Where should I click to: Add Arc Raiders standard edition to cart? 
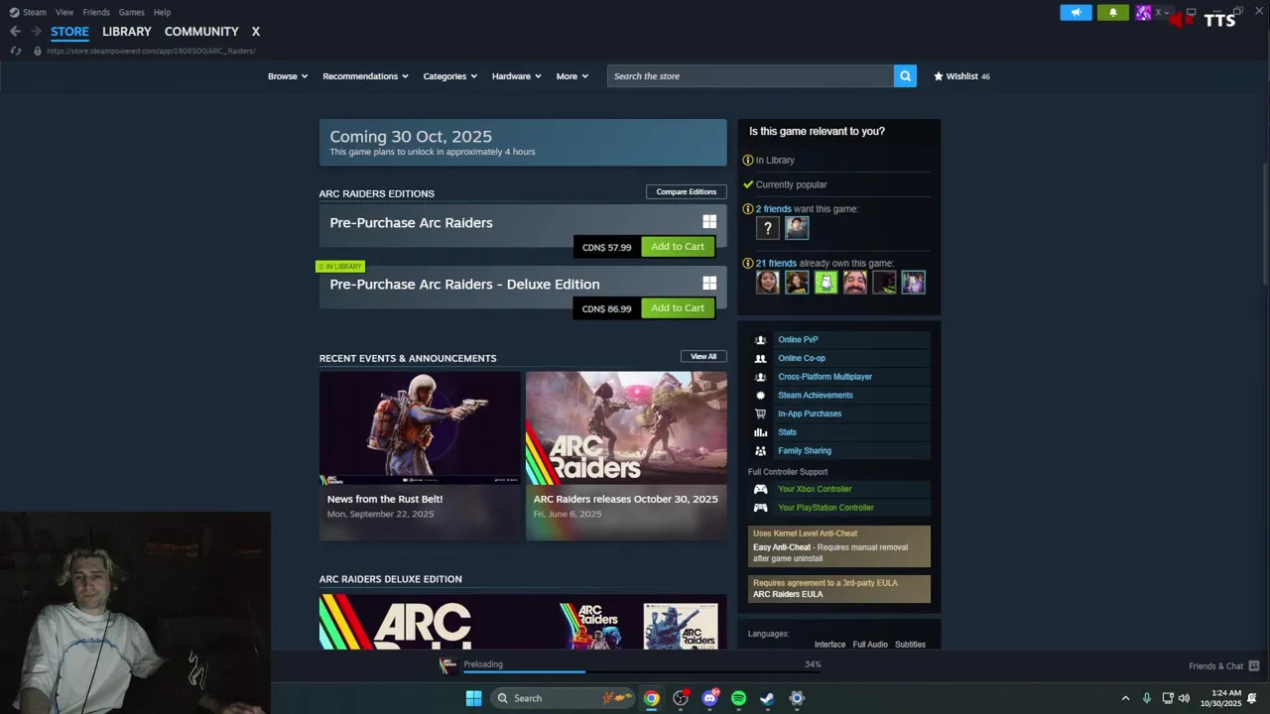(x=678, y=247)
